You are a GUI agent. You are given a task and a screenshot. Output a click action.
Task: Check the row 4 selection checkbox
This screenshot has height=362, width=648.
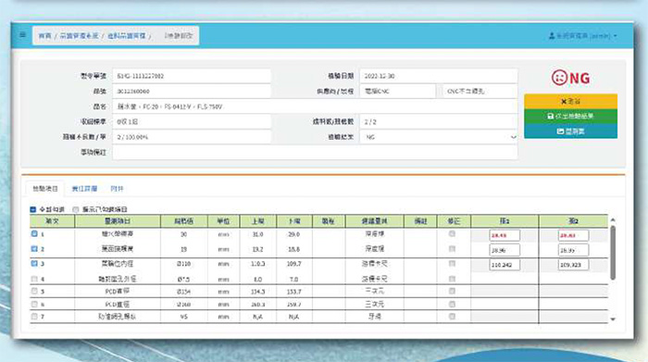pos(34,279)
